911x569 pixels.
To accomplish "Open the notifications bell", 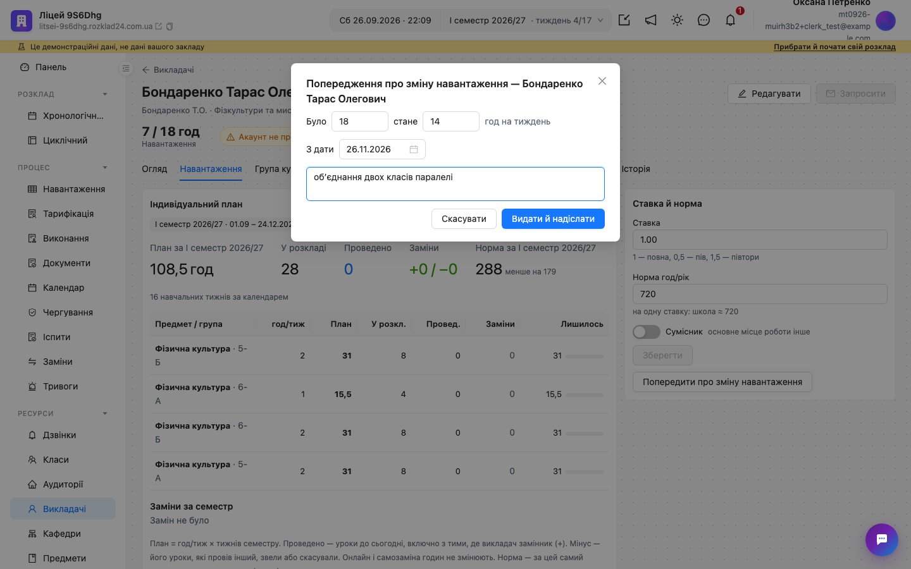I will click(730, 20).
